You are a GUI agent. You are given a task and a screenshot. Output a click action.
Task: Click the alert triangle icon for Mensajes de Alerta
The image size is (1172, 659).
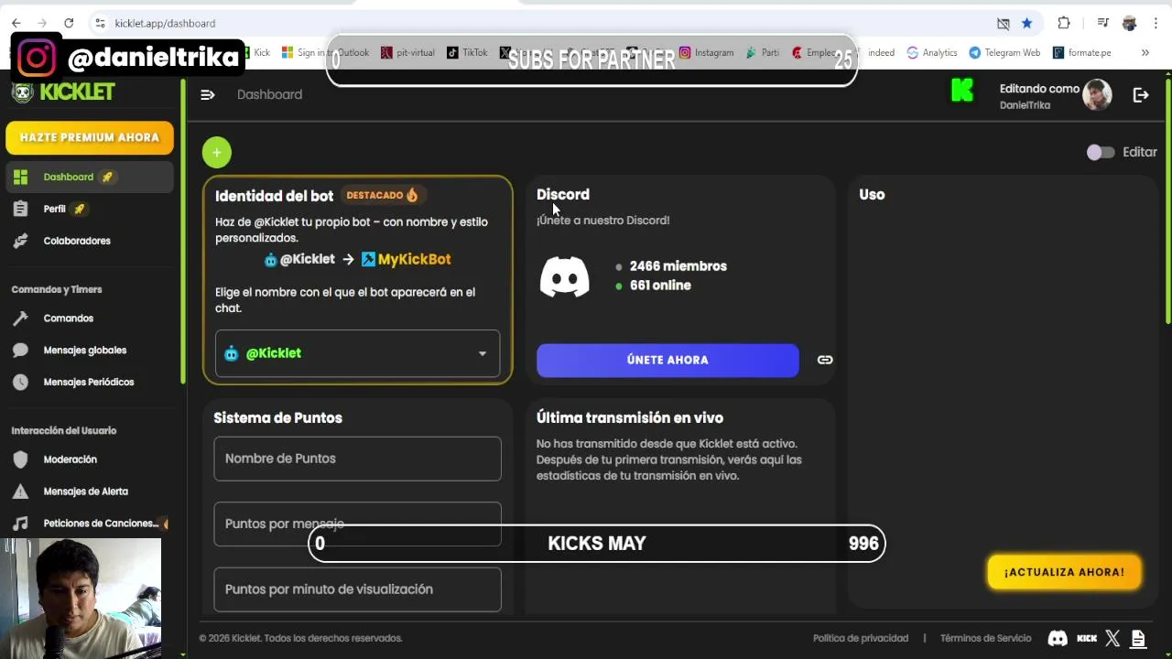20,492
